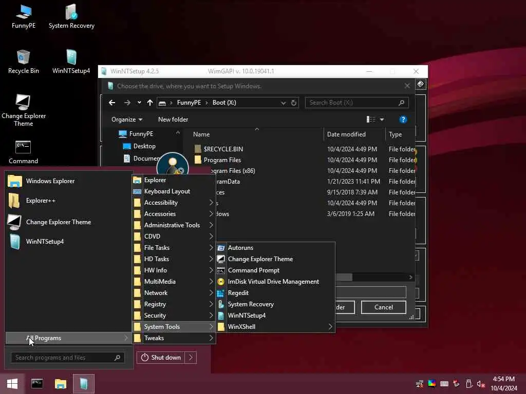The height and width of the screenshot is (394, 526).
Task: Go forward in folder browser dialog
Action: tap(127, 103)
